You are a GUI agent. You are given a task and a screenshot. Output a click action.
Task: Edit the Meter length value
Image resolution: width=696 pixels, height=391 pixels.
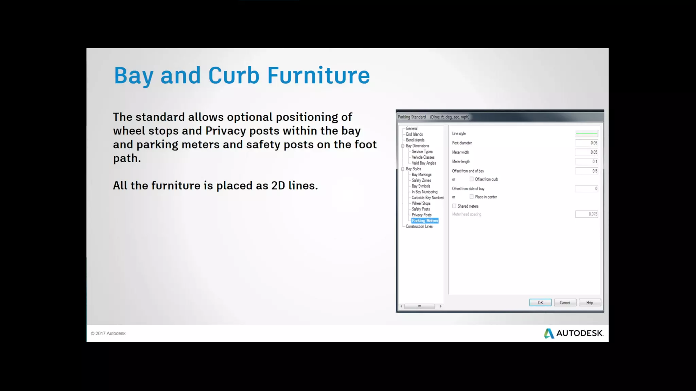(587, 162)
